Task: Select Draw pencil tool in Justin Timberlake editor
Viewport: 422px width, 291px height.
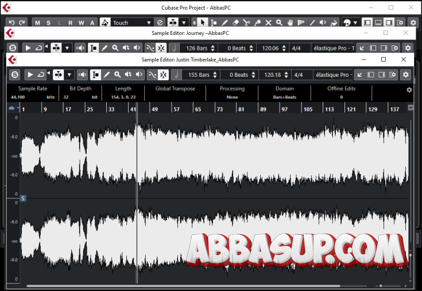Action: [x=107, y=74]
